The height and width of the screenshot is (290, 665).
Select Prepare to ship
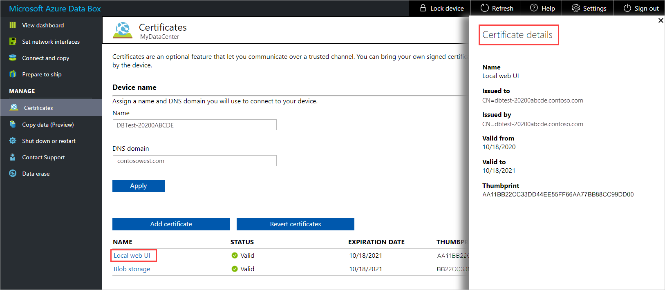[x=42, y=74]
